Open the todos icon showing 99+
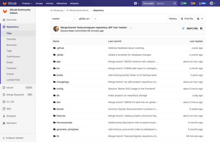Image resolution: width=220 pixels, height=142 pixels. coord(203,3)
